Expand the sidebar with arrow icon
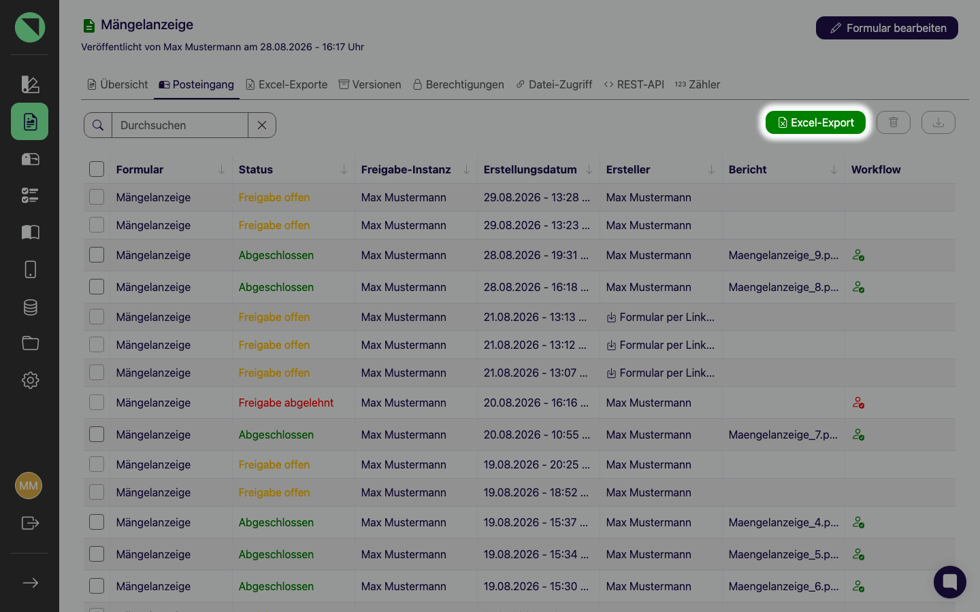Viewport: 980px width, 612px height. [30, 583]
